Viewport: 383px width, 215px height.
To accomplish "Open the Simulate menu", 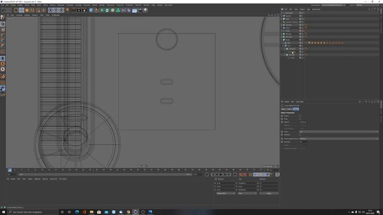I will coord(87,5).
